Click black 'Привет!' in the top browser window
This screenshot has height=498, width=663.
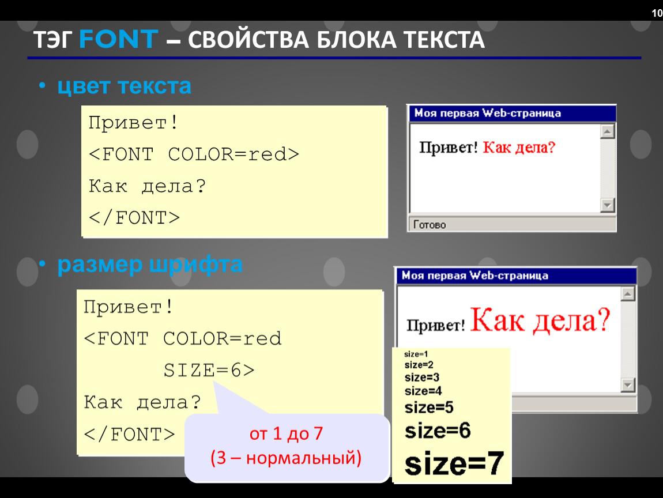(448, 148)
